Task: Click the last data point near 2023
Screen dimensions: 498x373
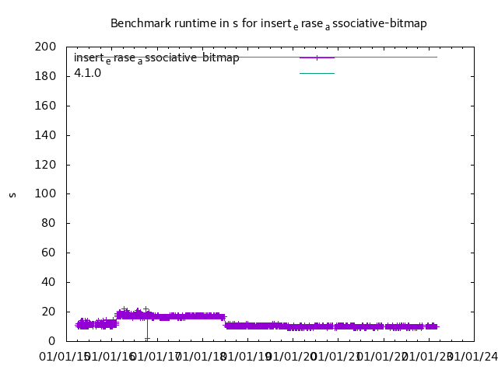Action: point(437,326)
